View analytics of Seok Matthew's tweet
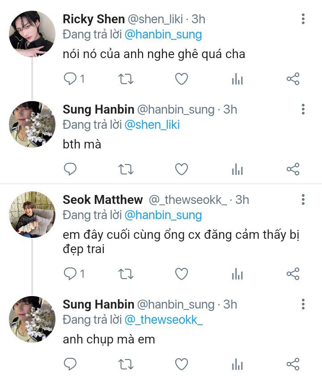This screenshot has height=377, width=322. point(237,274)
